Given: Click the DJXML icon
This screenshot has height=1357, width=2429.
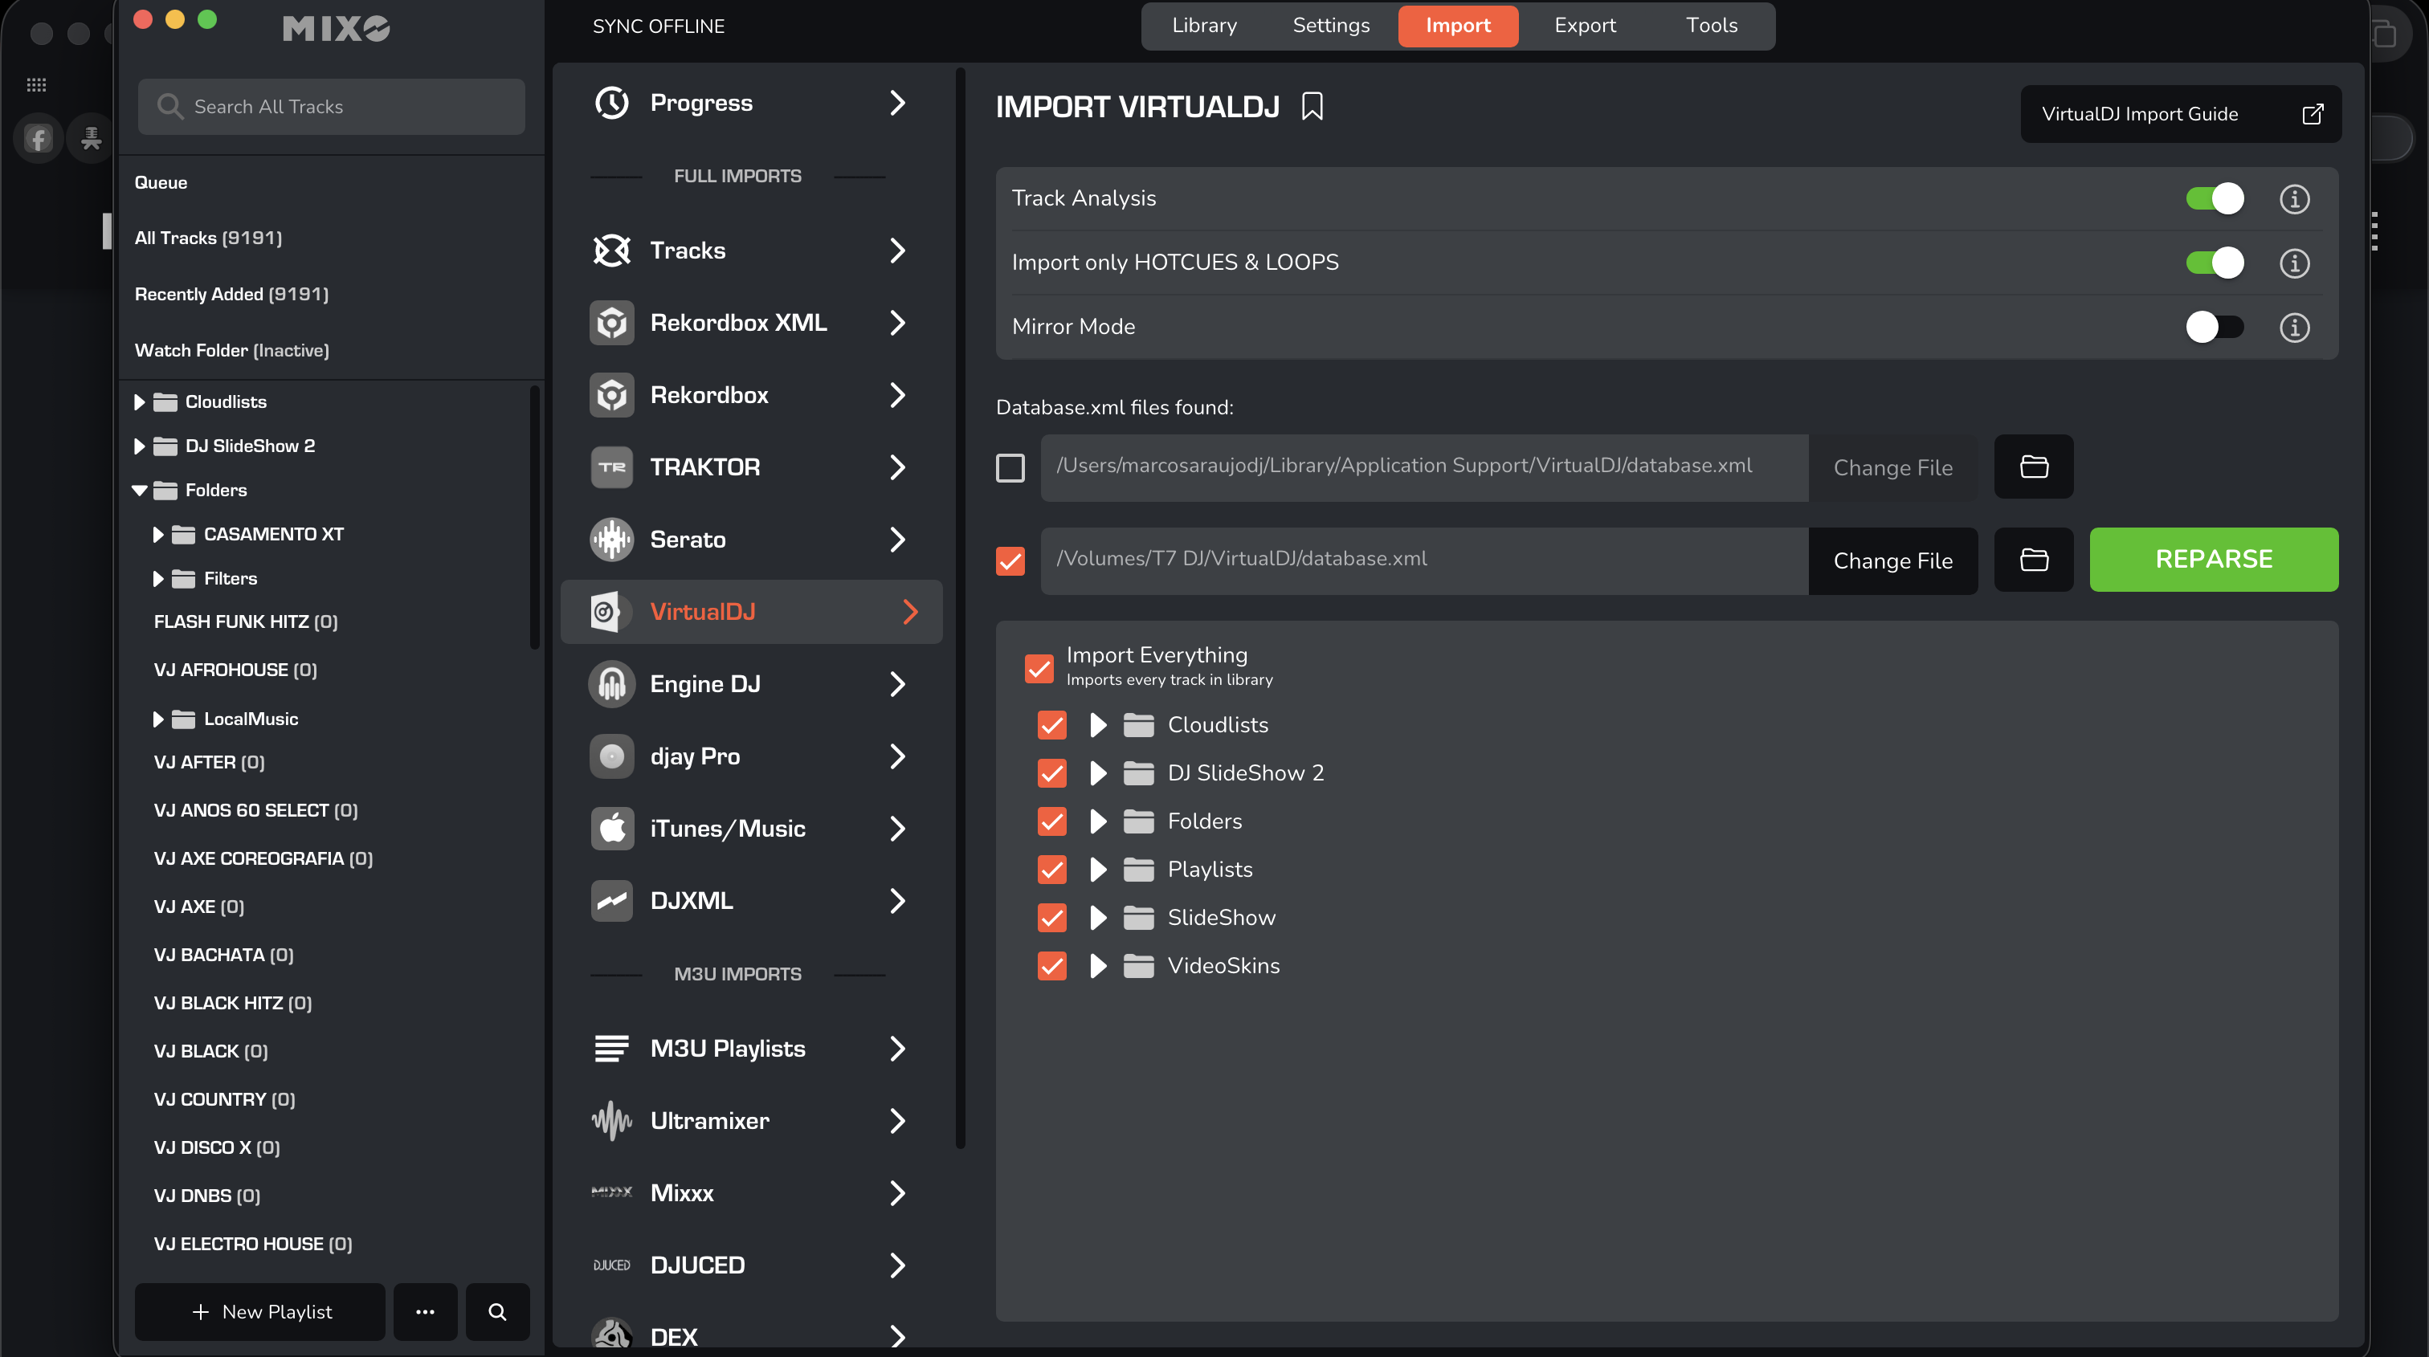Looking at the screenshot, I should [x=612, y=901].
